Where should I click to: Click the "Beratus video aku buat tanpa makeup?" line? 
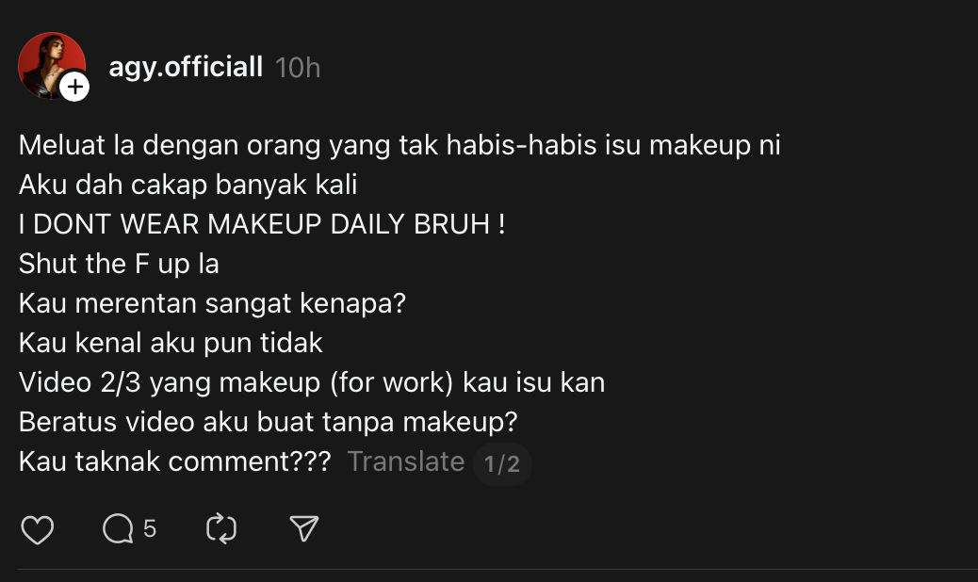[x=268, y=423]
